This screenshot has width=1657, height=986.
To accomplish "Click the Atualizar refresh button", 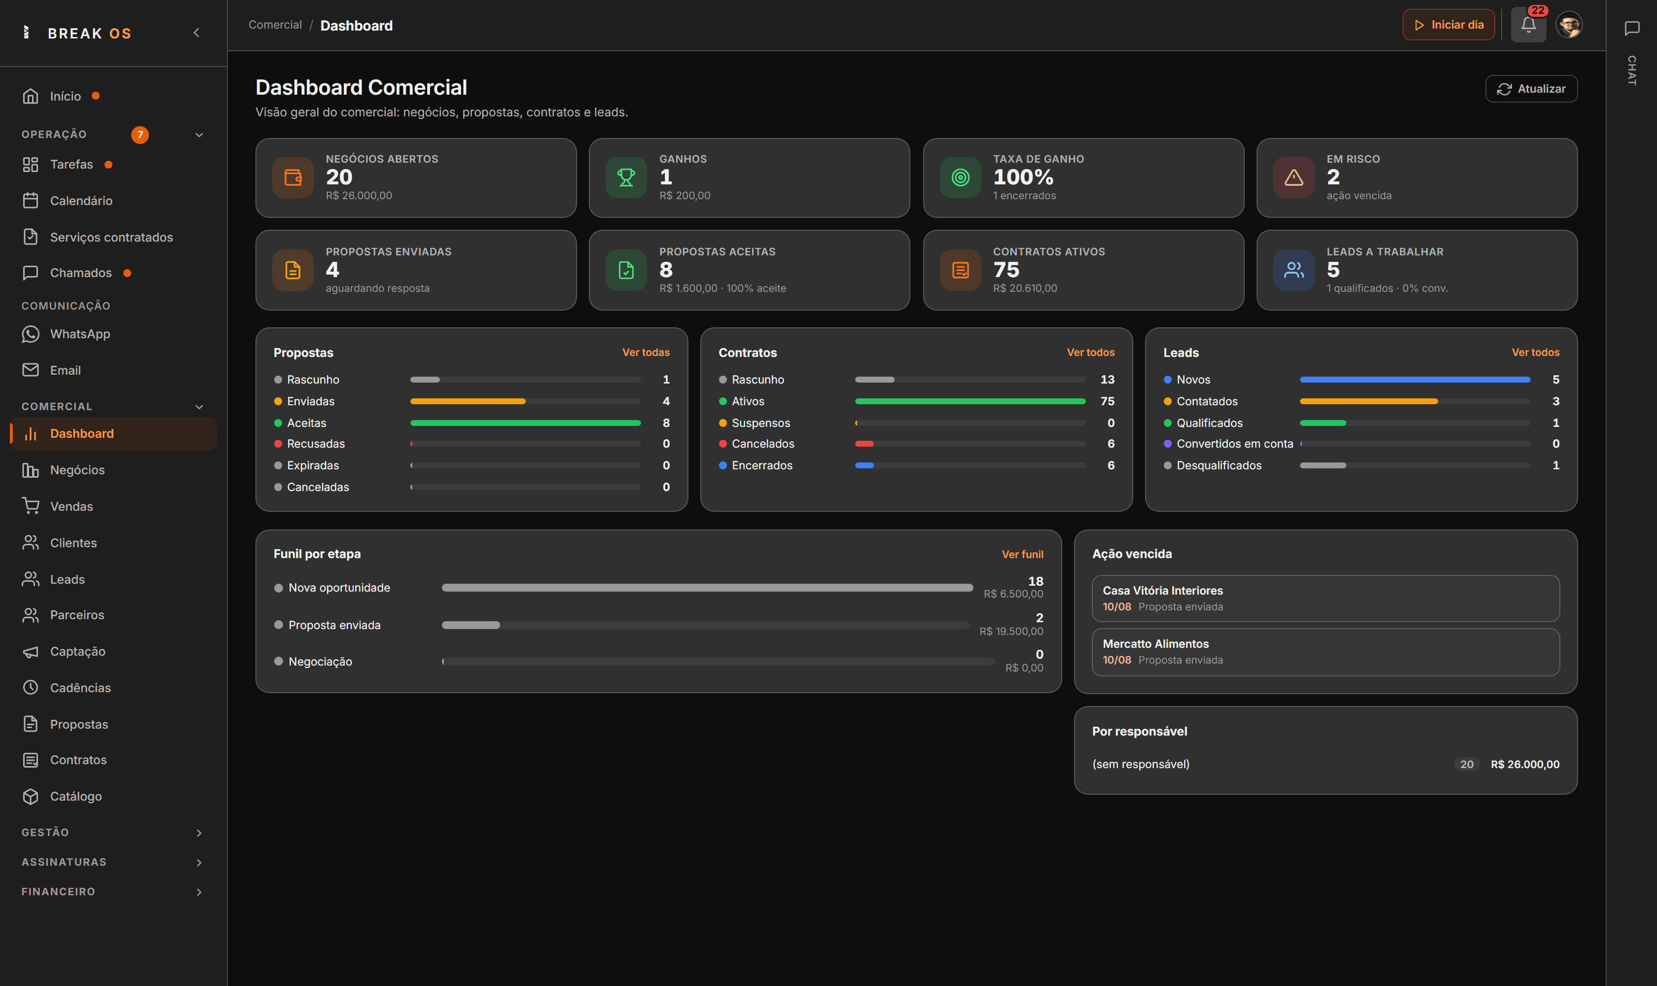I will click(1531, 89).
